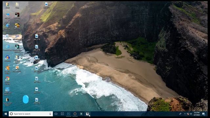Launch the PES 2019 game shortcut
Screen dimensions: 210x118
pos(17,27)
